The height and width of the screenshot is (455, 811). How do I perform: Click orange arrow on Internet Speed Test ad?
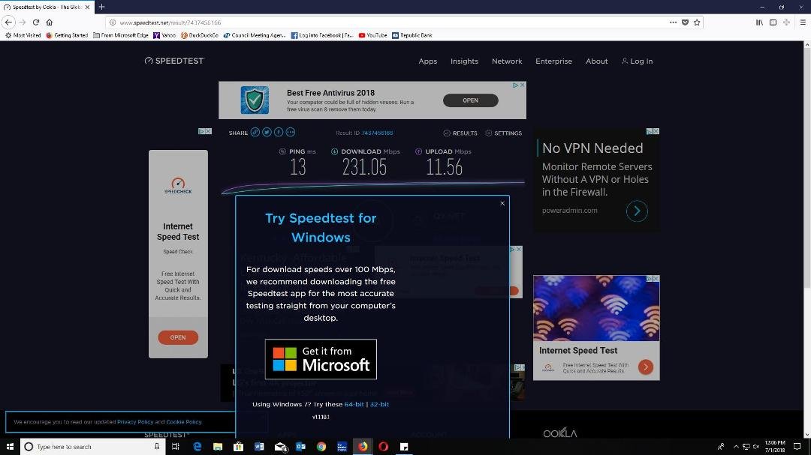(646, 367)
